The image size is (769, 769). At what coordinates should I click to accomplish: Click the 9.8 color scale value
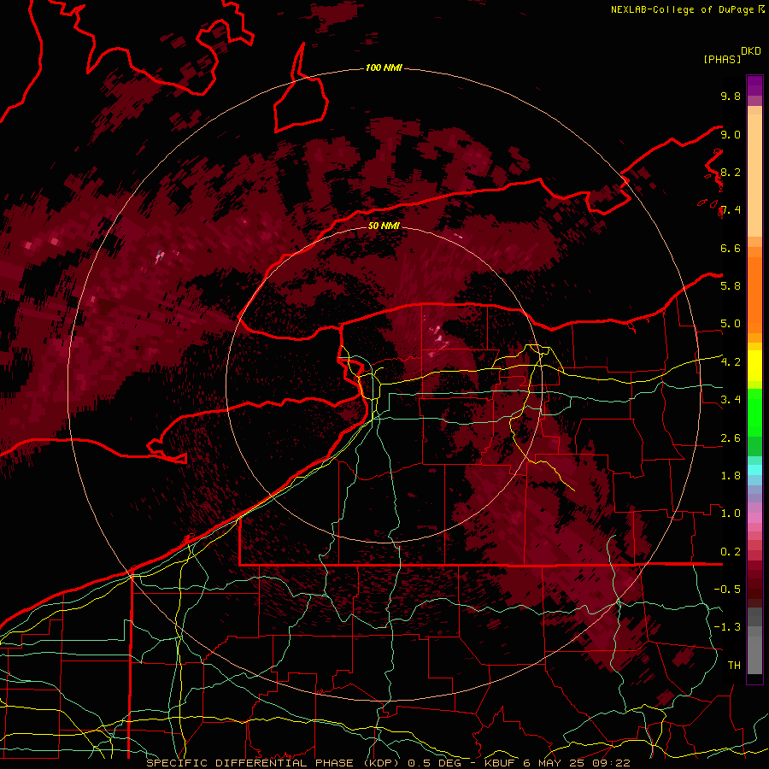coord(731,97)
